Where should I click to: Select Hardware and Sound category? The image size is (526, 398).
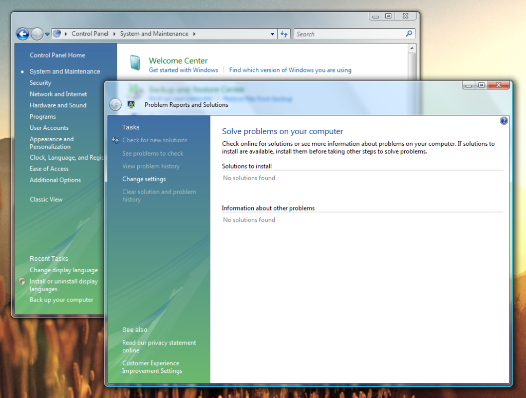(x=58, y=105)
